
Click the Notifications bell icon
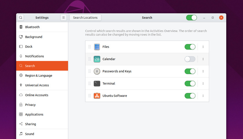pos(21,56)
